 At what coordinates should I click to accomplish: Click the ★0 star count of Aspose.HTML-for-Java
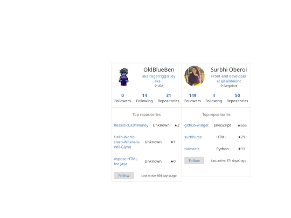pyautogui.click(x=173, y=161)
